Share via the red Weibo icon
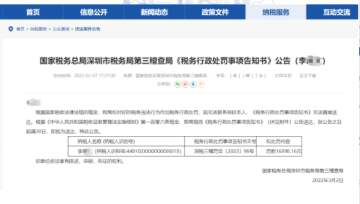Image resolution: width=360 pixels, height=204 pixels. [185, 84]
